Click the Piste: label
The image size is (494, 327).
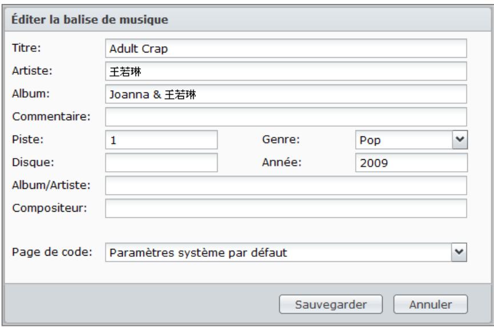point(28,139)
